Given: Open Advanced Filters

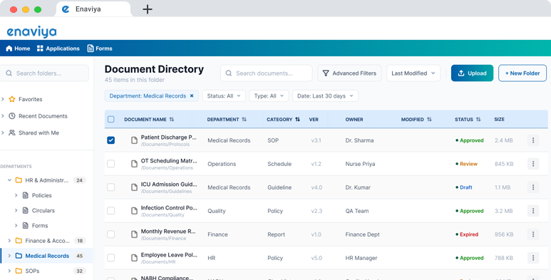Looking at the screenshot, I should [349, 73].
